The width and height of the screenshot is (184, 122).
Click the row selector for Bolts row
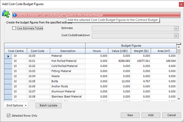(8, 81)
